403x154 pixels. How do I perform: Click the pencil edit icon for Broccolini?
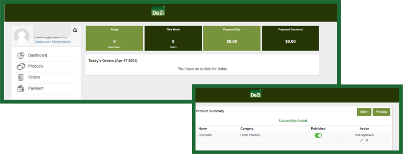362,140
